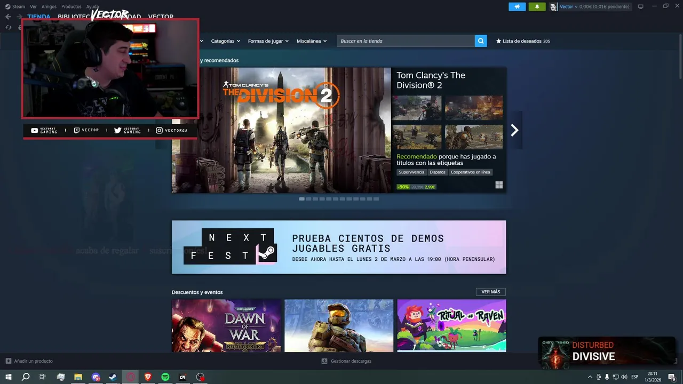
Task: Select the first active carousel dot
Action: (x=302, y=199)
